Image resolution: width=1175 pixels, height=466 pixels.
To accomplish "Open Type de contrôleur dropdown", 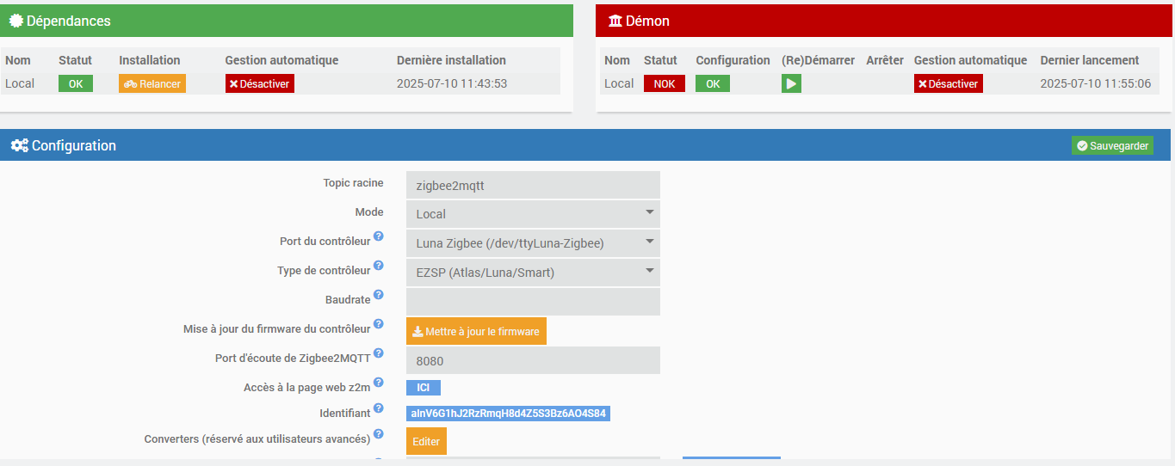I will (x=533, y=273).
